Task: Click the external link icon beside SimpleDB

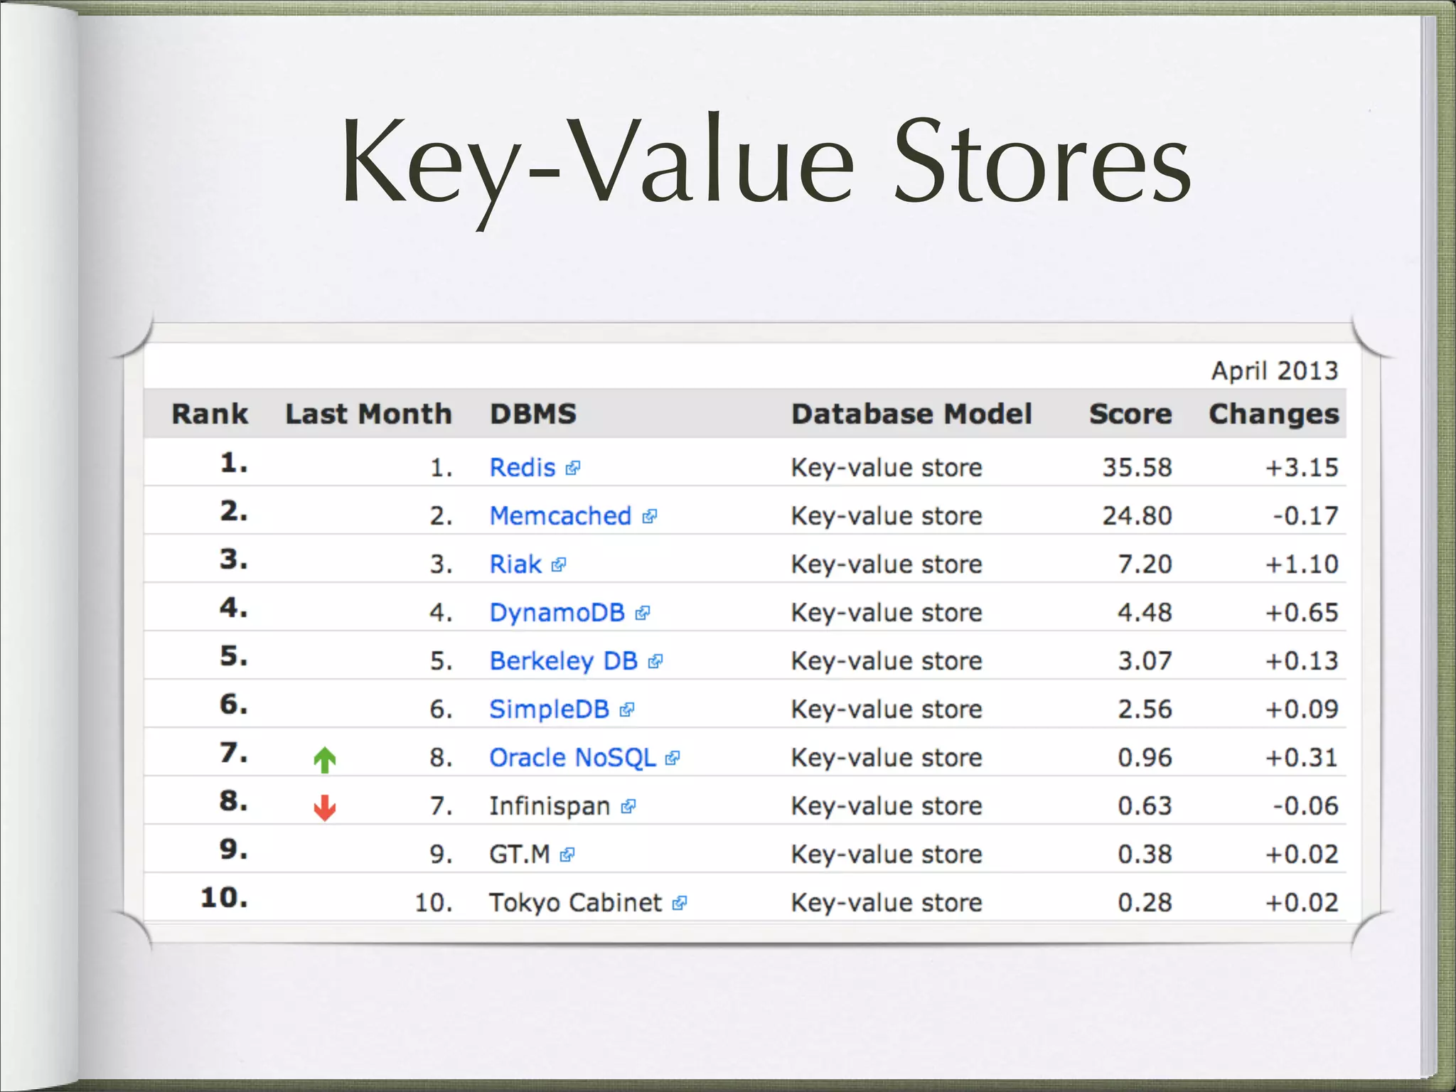Action: pos(627,710)
